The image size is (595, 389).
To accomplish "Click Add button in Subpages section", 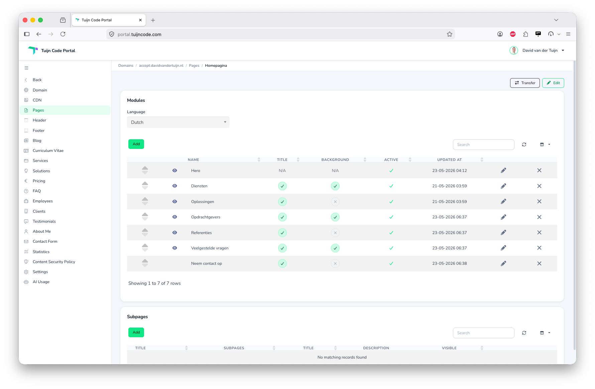I will click(136, 333).
